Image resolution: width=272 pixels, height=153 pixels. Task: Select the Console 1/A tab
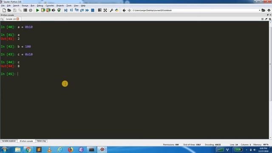[x=10, y=19]
